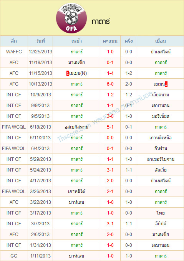Viewport: 184px width, 261px height.
Task: Select away team มอริเชียส
Action: [161, 116]
